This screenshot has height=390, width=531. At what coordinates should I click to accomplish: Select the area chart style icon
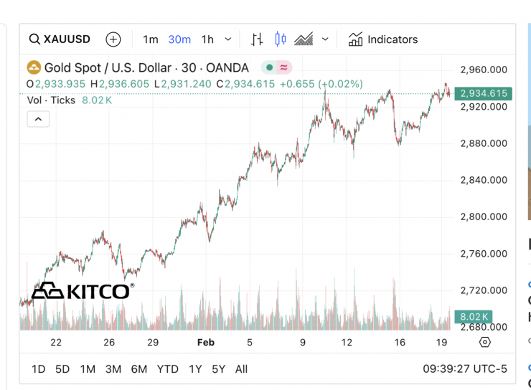point(304,39)
